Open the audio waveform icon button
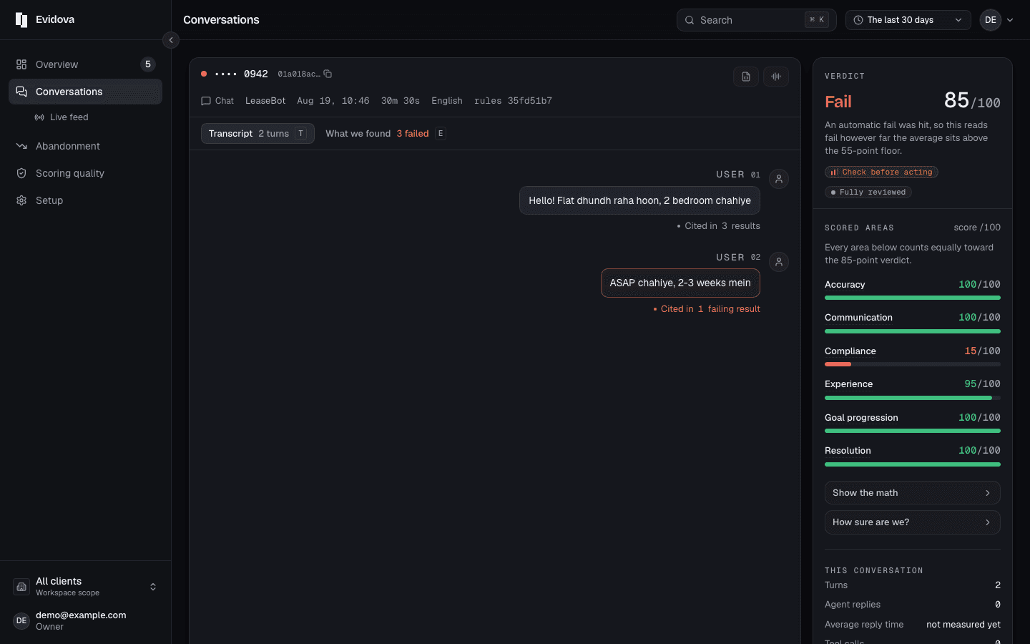Screen dimensions: 1030x644 [776, 77]
